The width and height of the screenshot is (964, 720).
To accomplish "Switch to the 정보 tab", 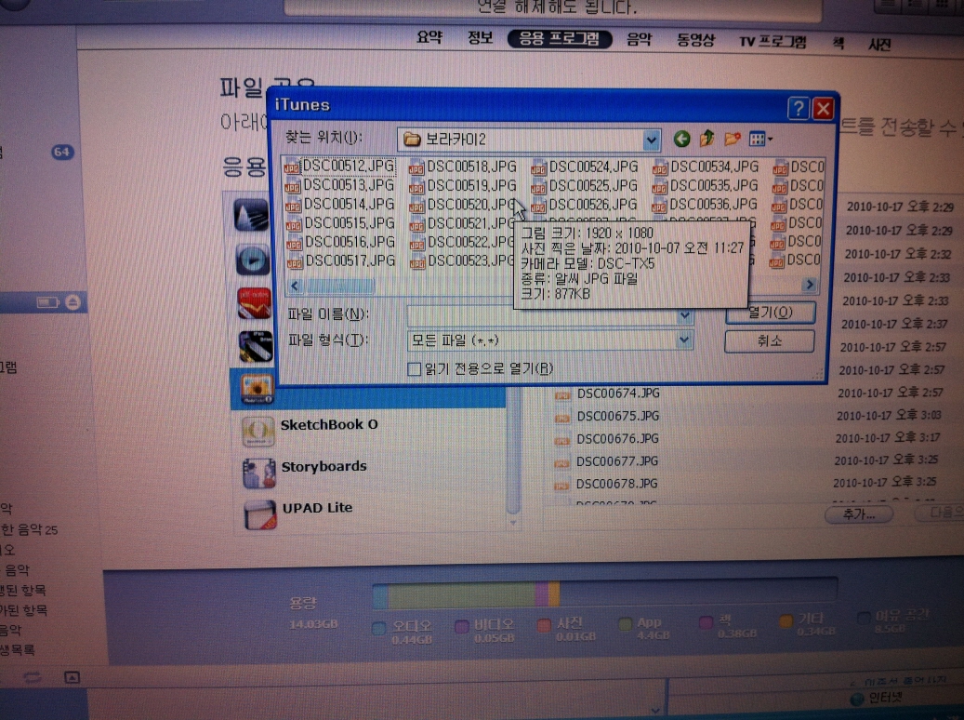I will click(481, 38).
